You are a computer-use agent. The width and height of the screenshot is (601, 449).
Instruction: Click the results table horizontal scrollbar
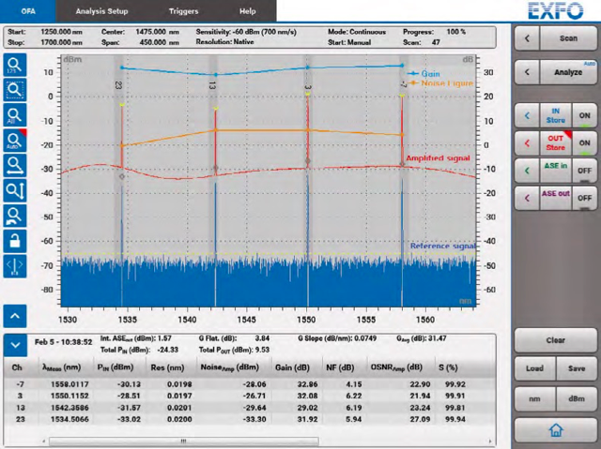(188, 440)
